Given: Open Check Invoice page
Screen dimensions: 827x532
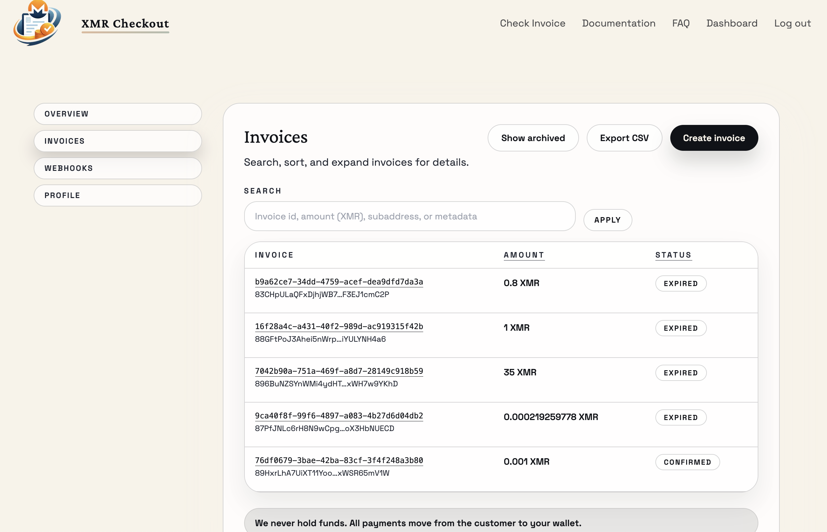Looking at the screenshot, I should pos(533,23).
